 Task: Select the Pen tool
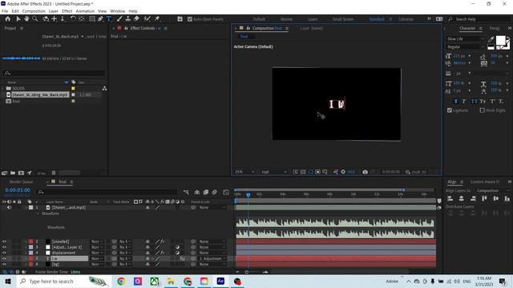[100, 19]
